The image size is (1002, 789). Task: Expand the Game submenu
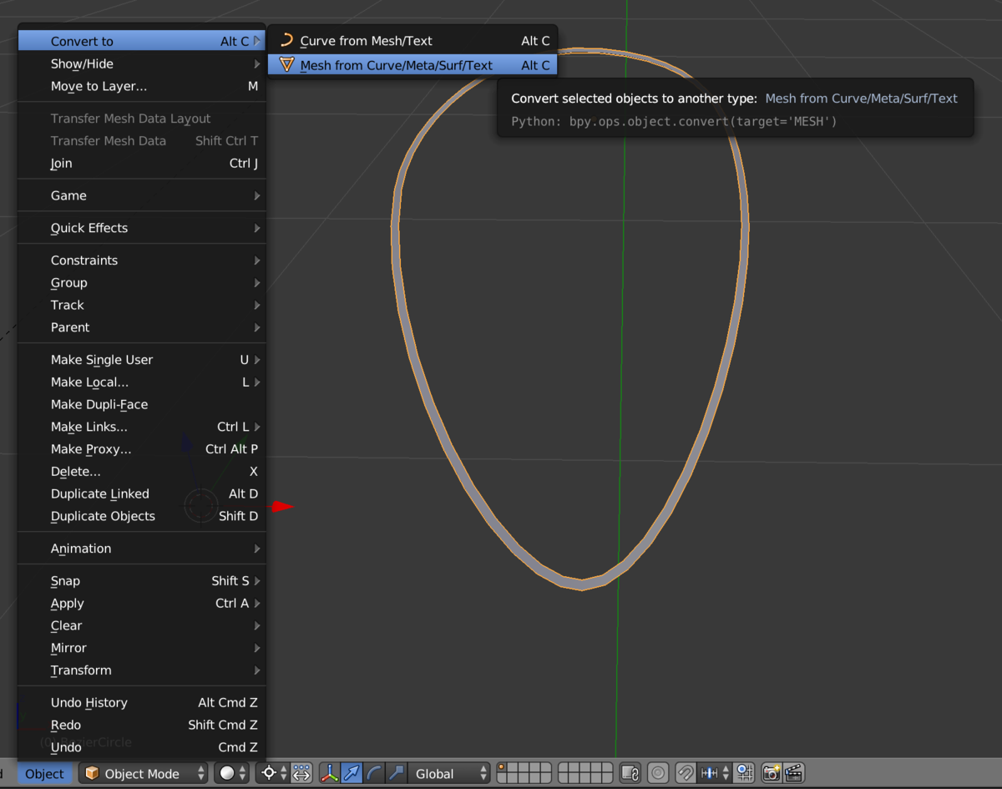tap(142, 195)
